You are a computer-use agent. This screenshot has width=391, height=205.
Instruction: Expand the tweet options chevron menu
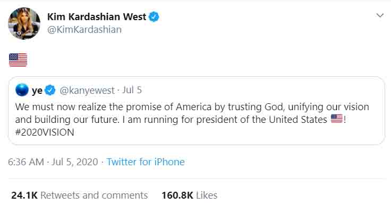(x=380, y=15)
